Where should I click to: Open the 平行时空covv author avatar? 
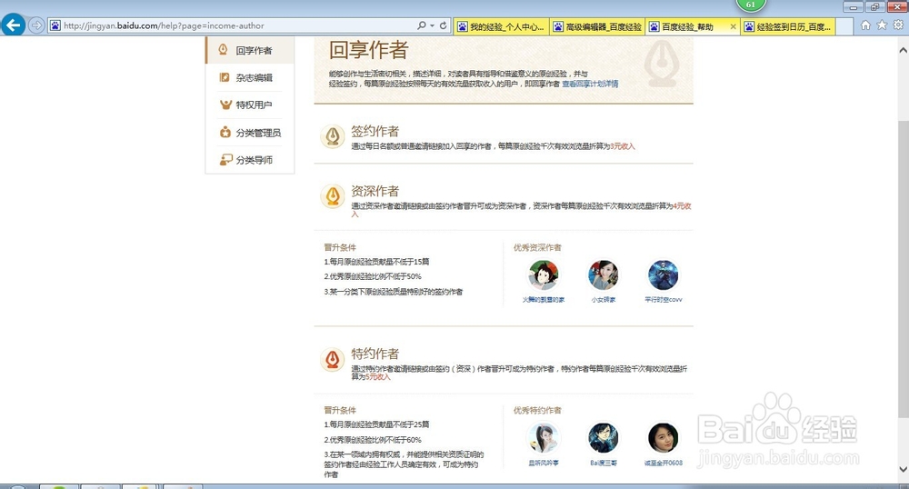664,274
